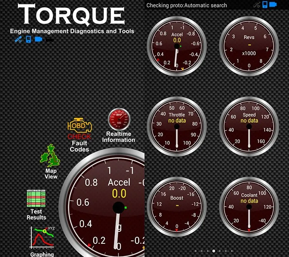Select the Coolant gauge showing no data
Screen dimensions: 289x257
coord(249,207)
